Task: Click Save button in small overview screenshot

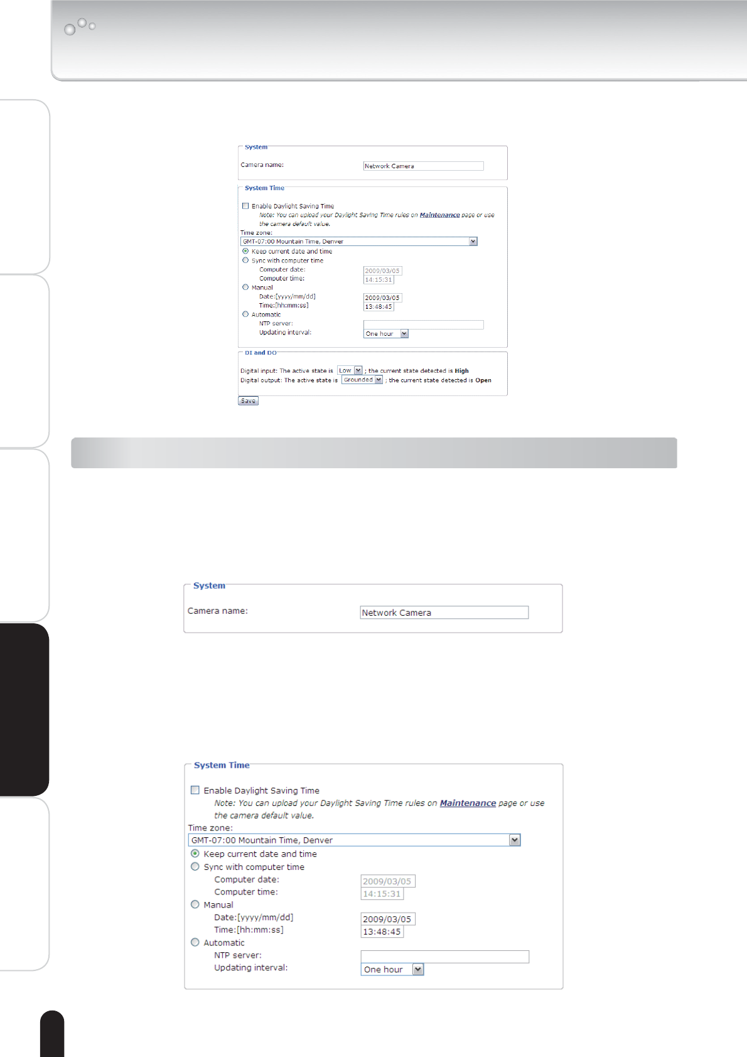Action: [248, 400]
